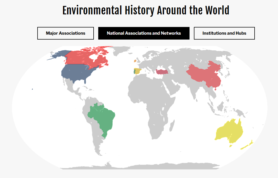The image size is (278, 178).
Task: Select Spain shaded in yellow
Action: (x=138, y=71)
